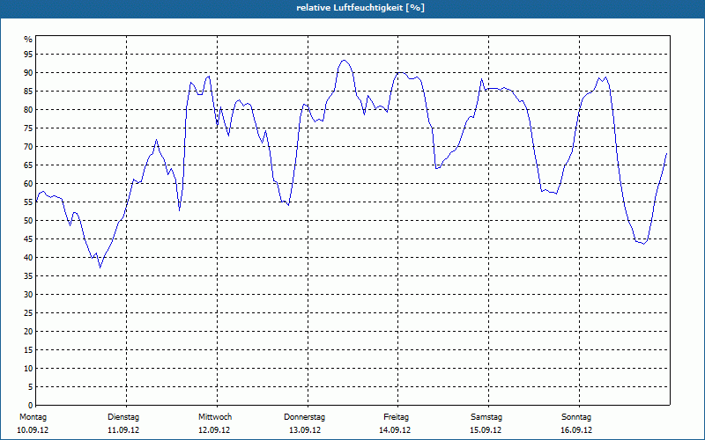Click the y-axis value '80'
Viewport: 705px width, 440px height.
28,109
